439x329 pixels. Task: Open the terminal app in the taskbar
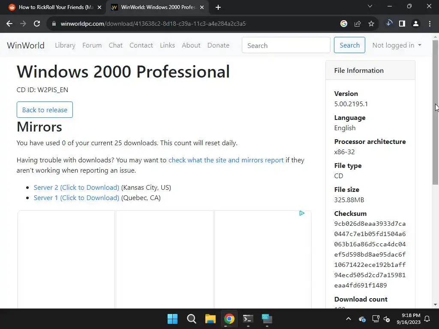click(248, 319)
